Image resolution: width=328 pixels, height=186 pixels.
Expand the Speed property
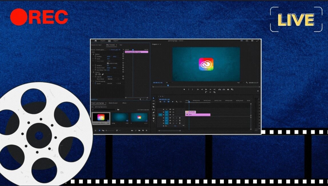coord(93,84)
